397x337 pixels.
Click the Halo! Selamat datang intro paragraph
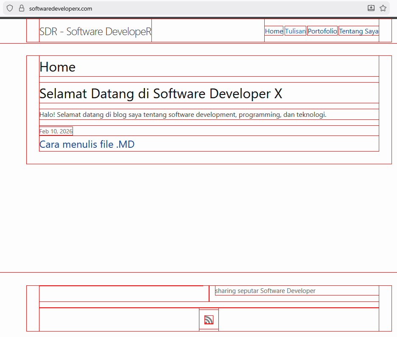click(183, 114)
